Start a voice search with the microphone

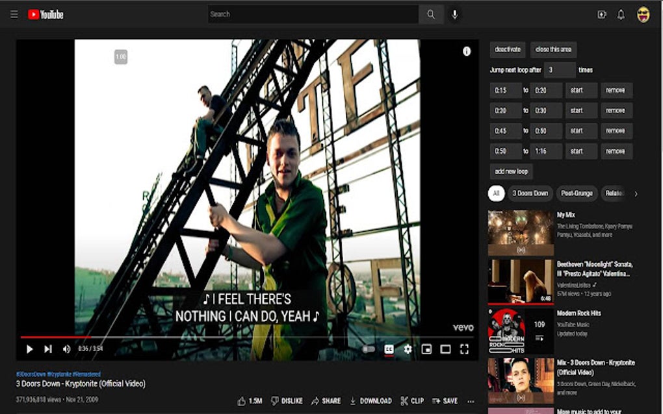coord(454,14)
